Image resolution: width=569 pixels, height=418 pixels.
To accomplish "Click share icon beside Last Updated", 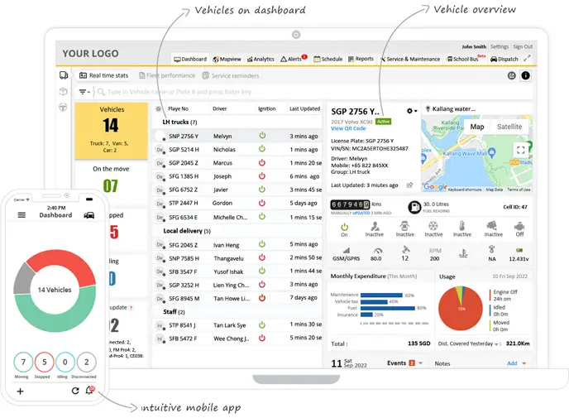I will (409, 185).
